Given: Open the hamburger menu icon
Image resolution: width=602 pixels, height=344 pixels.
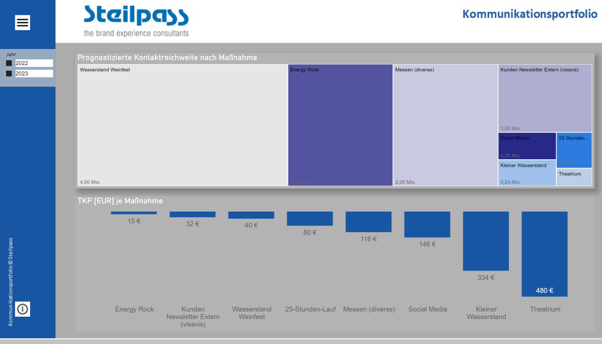Looking at the screenshot, I should click(22, 22).
